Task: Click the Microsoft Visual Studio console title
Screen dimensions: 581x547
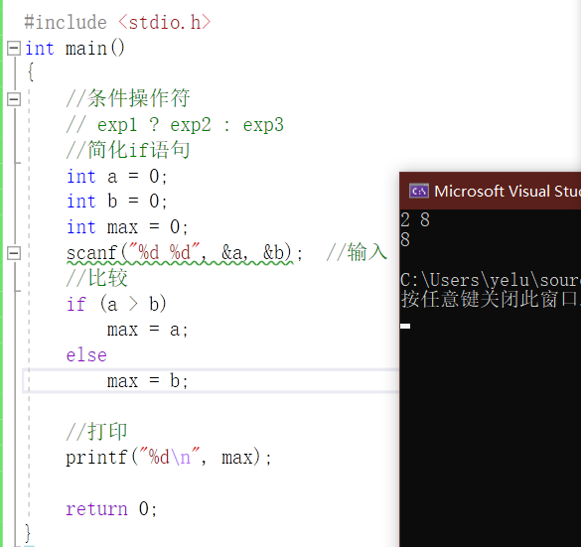Action: tap(508, 191)
